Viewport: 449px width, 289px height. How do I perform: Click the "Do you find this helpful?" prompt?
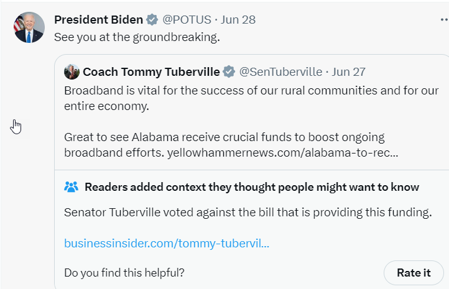coord(124,272)
